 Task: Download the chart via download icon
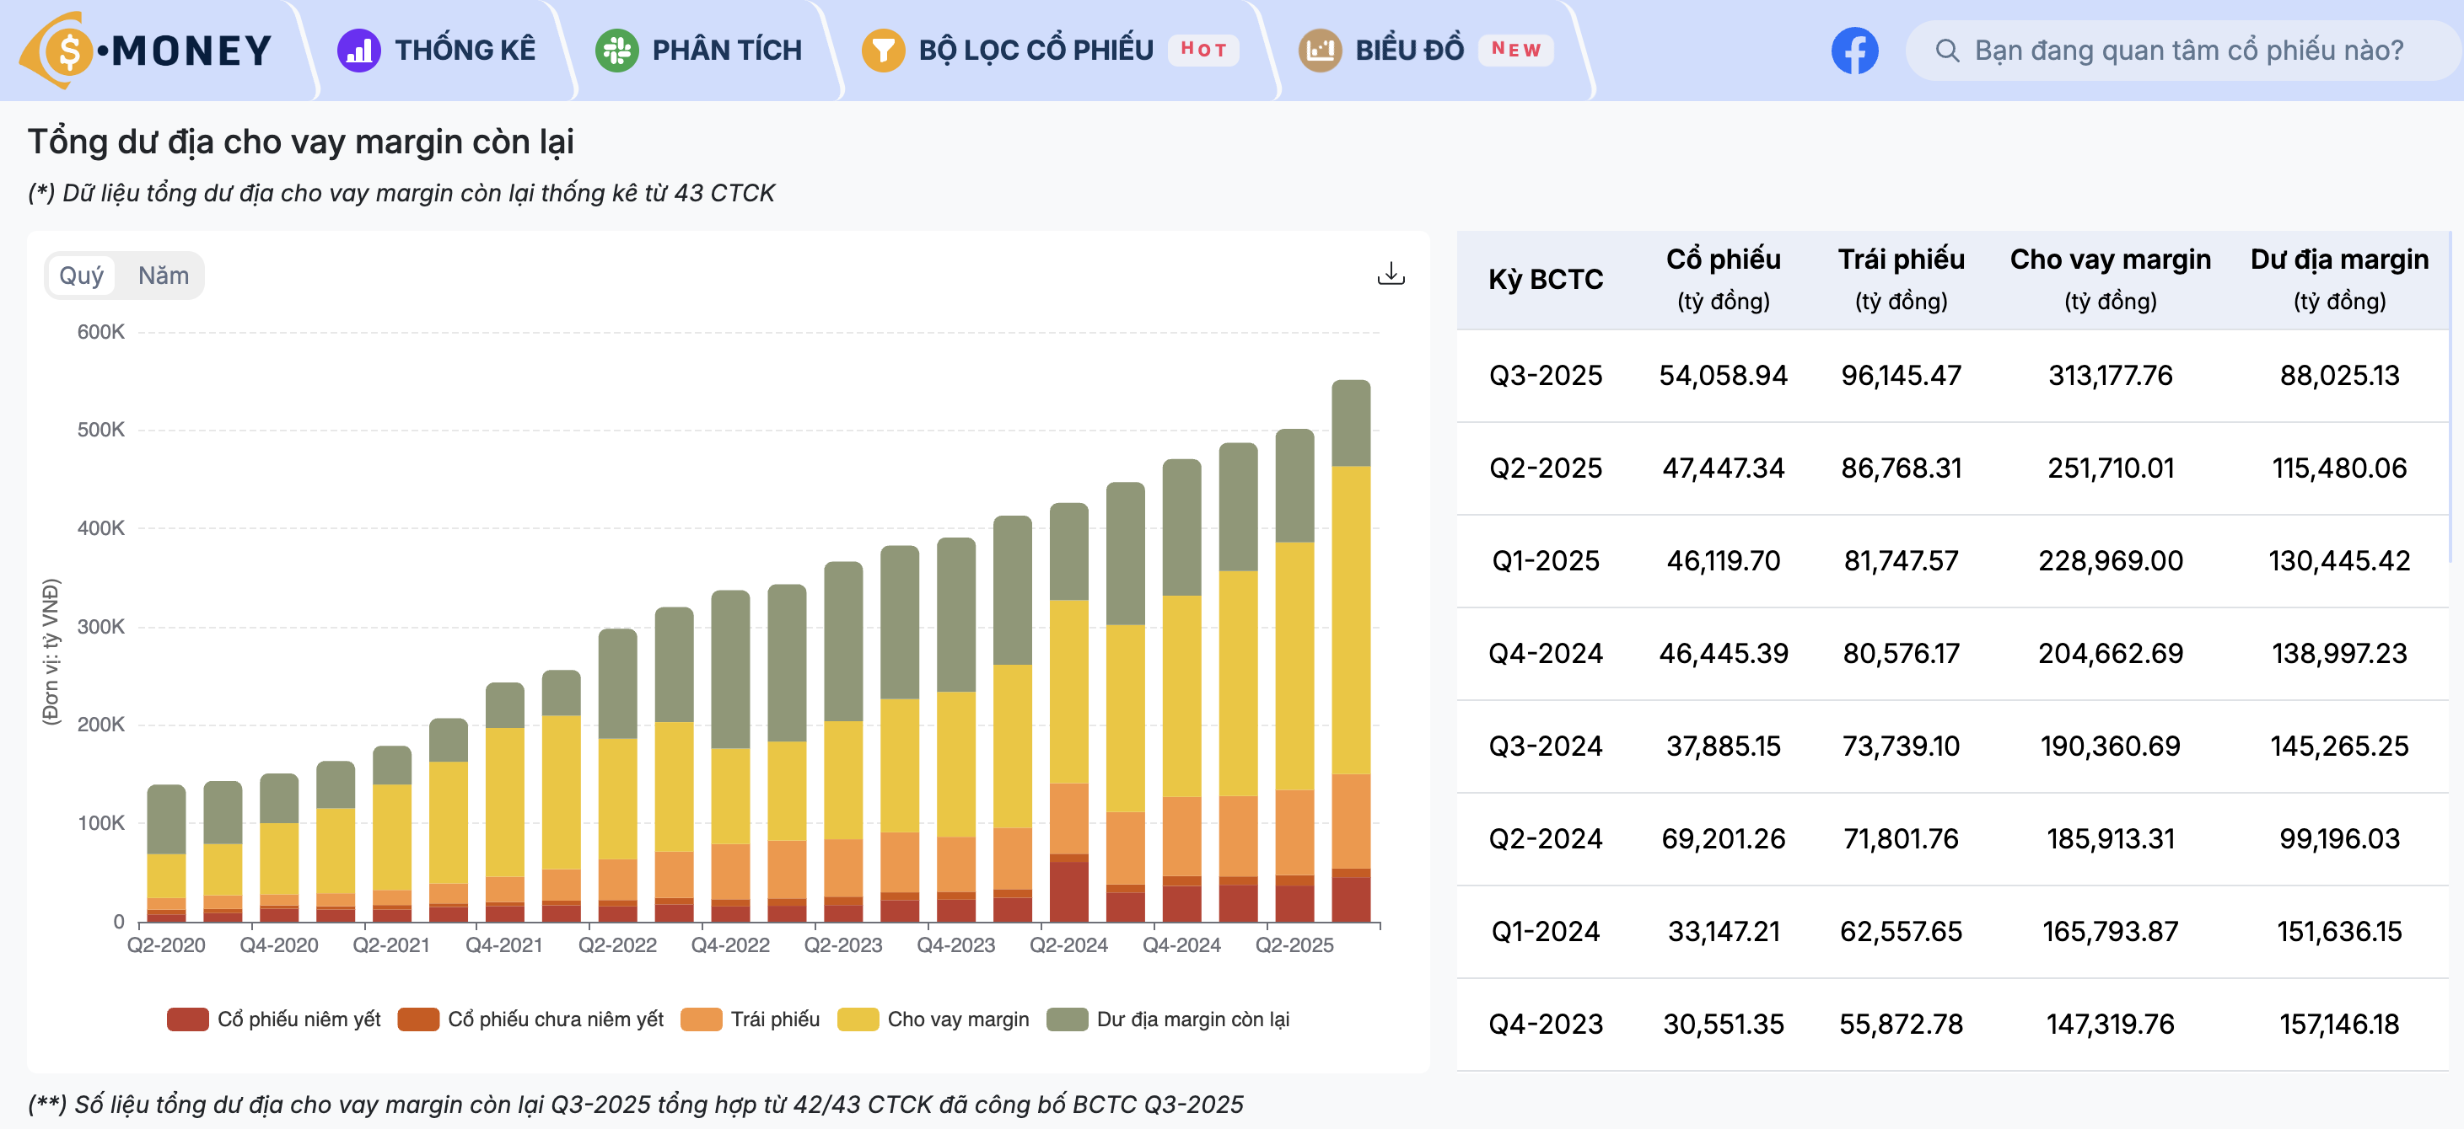click(x=1390, y=275)
